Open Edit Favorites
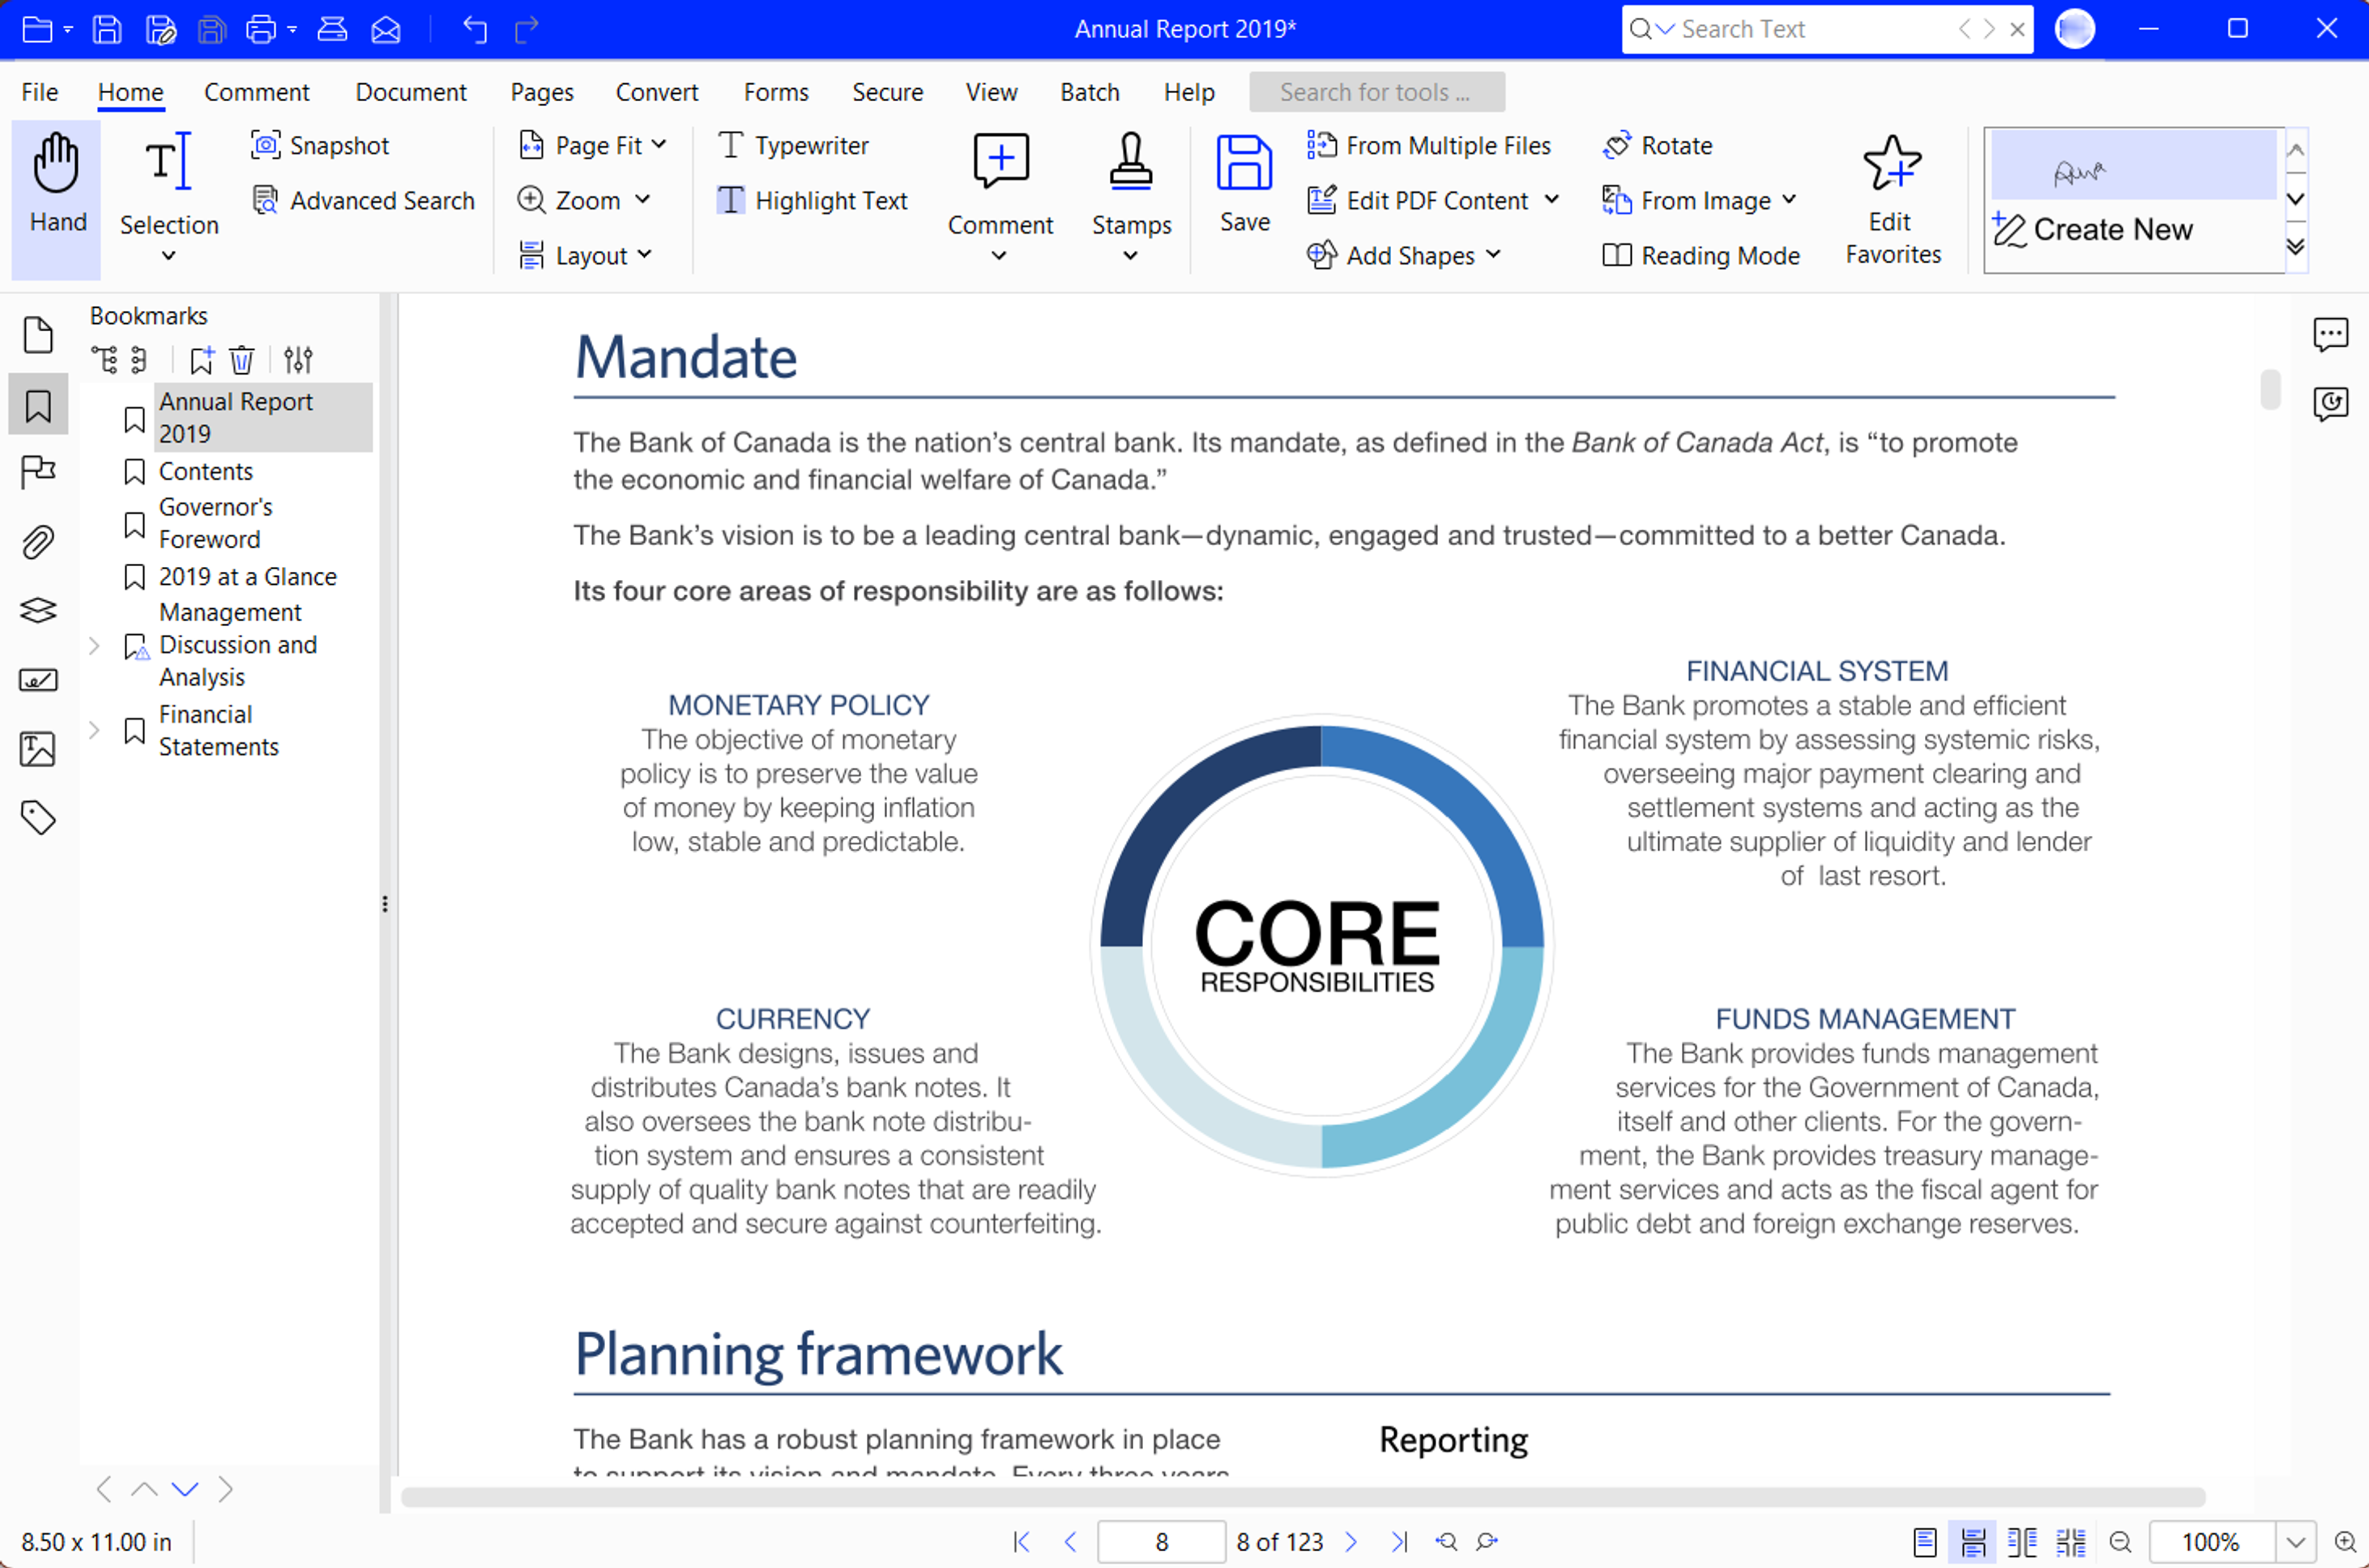 pos(1892,200)
